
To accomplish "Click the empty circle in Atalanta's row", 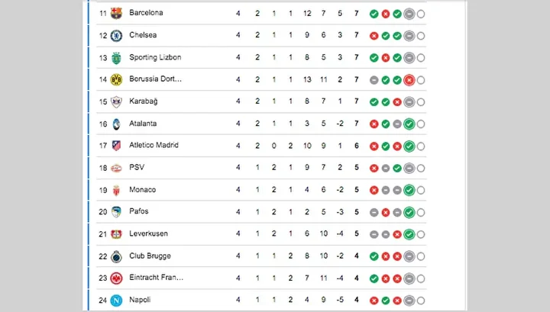I will pos(421,124).
